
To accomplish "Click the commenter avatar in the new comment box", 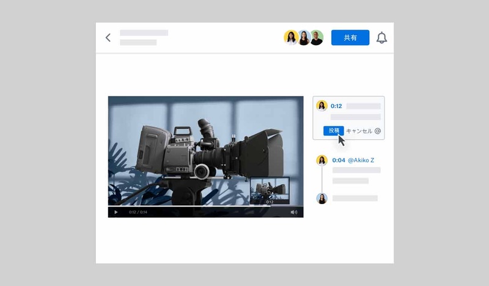I will pyautogui.click(x=322, y=106).
